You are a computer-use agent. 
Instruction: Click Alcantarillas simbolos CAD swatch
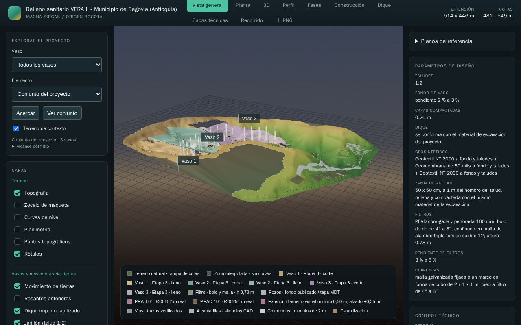pyautogui.click(x=192, y=311)
